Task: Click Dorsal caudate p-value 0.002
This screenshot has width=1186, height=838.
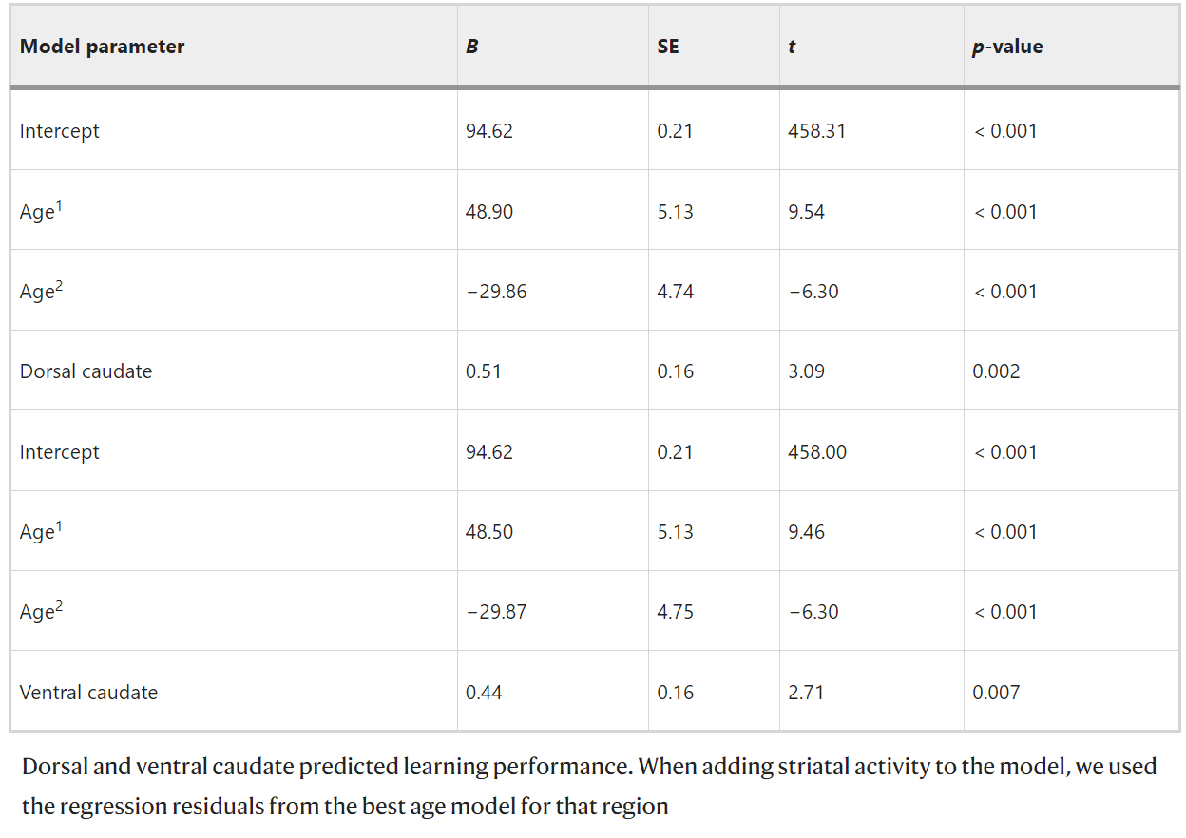Action: 996,371
